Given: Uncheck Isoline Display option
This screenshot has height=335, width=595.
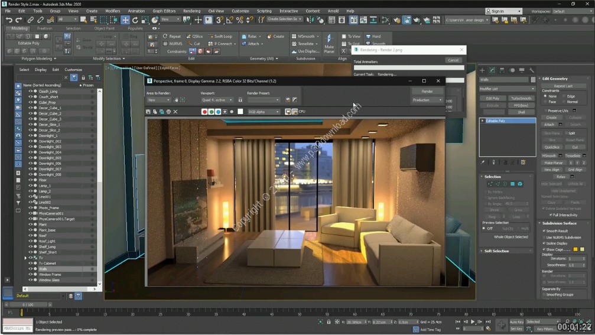Looking at the screenshot, I should (544, 243).
